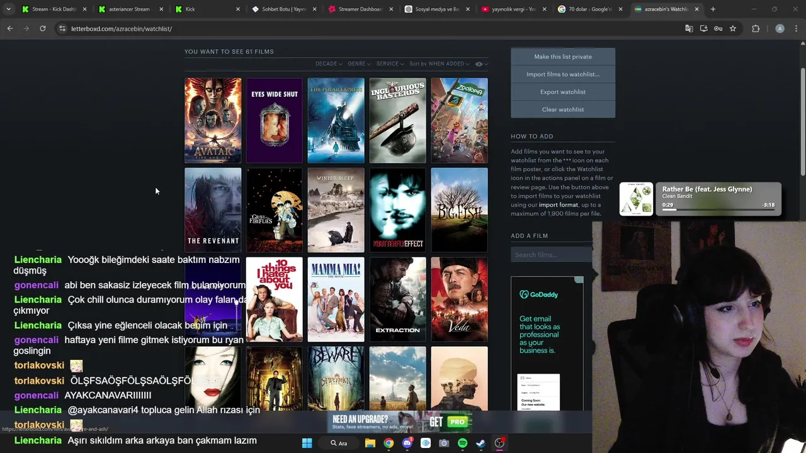
Task: Open the Windows Start menu
Action: click(307, 443)
